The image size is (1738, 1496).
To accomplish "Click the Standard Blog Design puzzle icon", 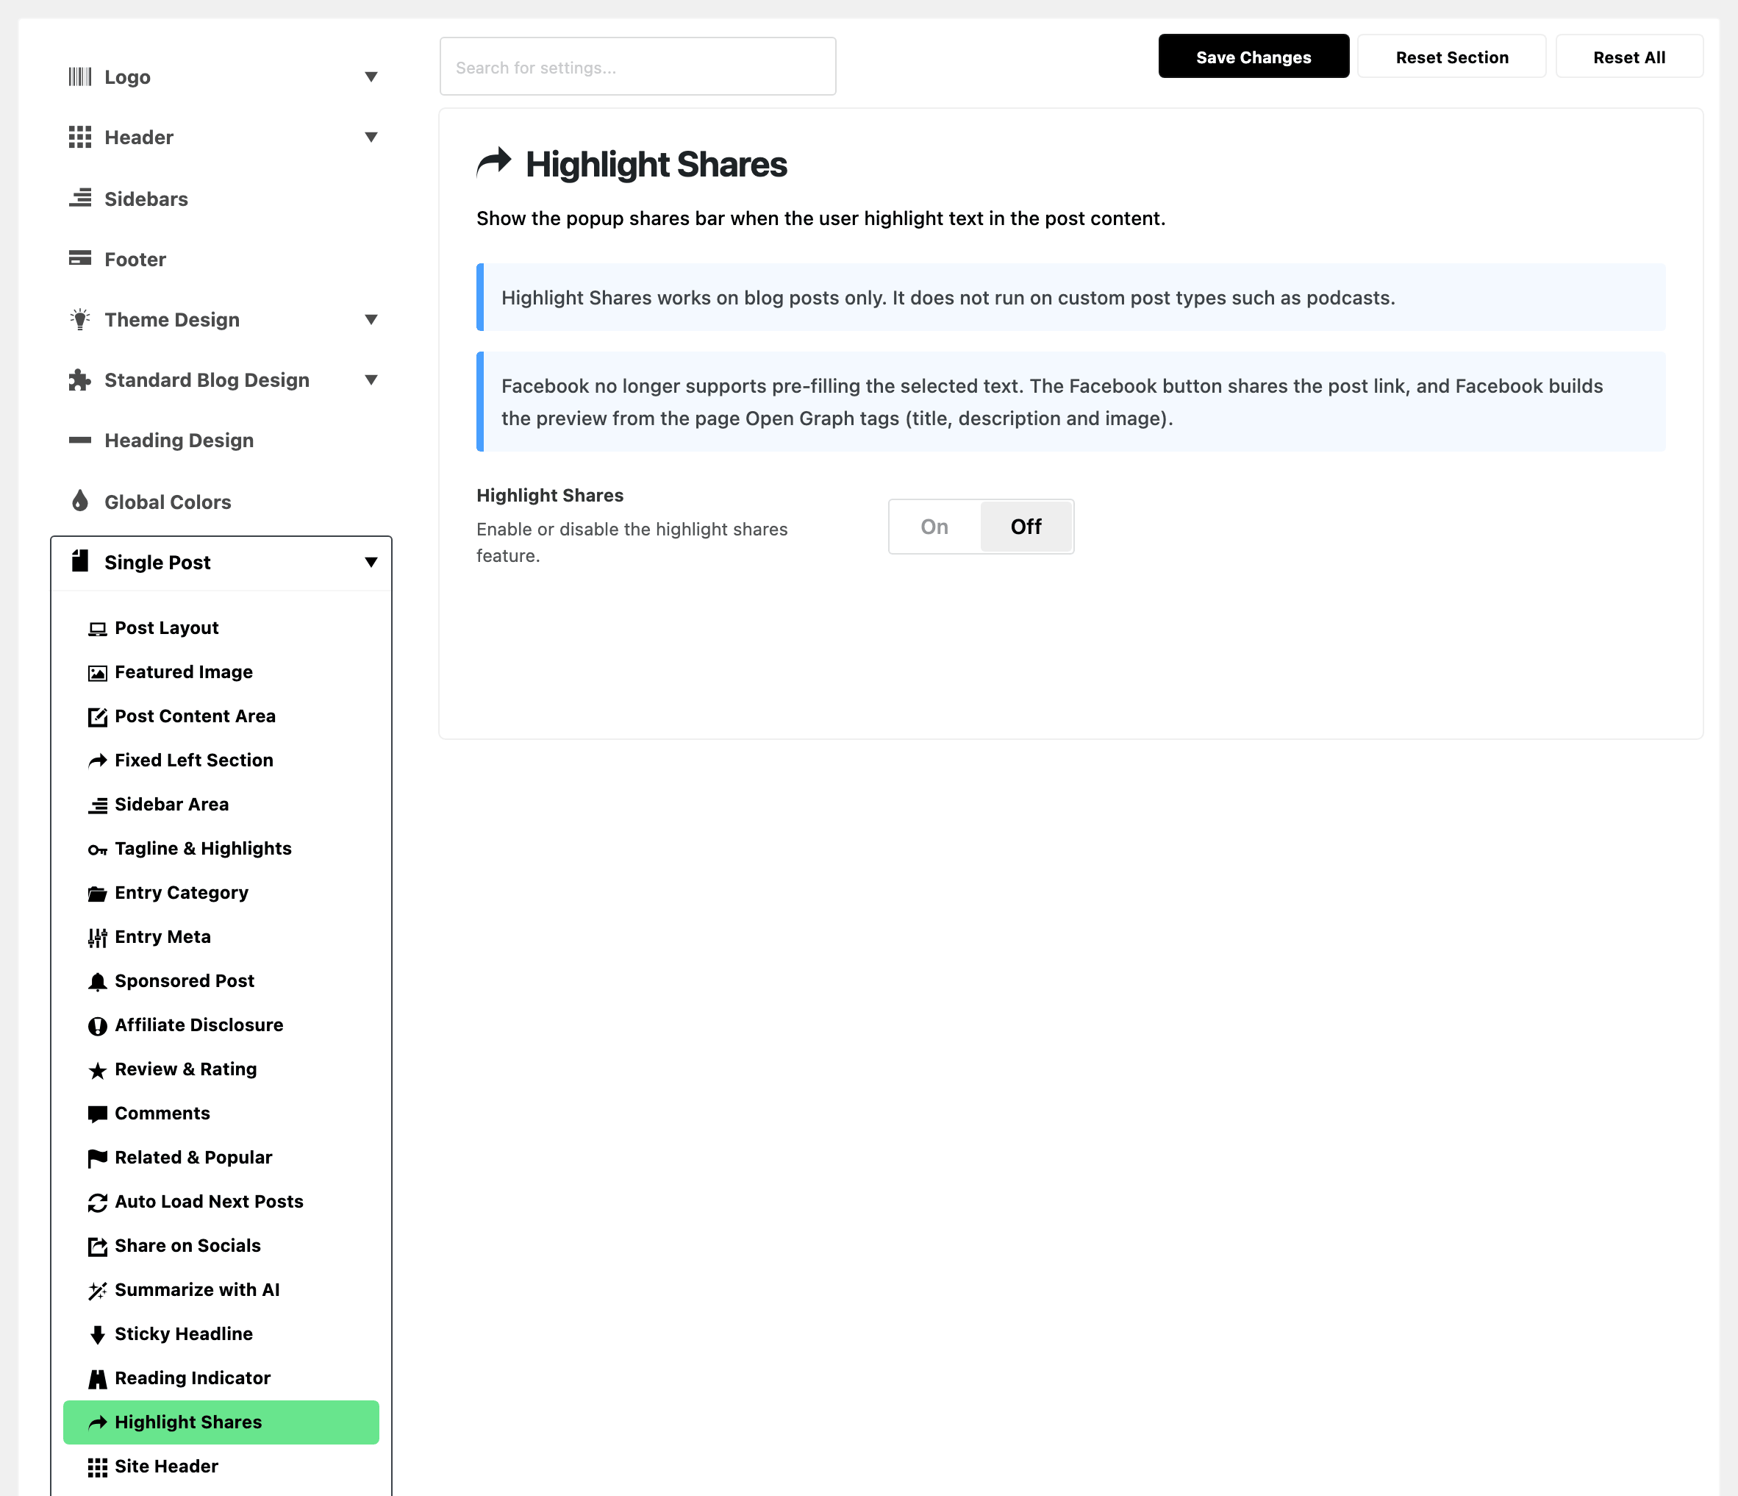I will point(79,380).
